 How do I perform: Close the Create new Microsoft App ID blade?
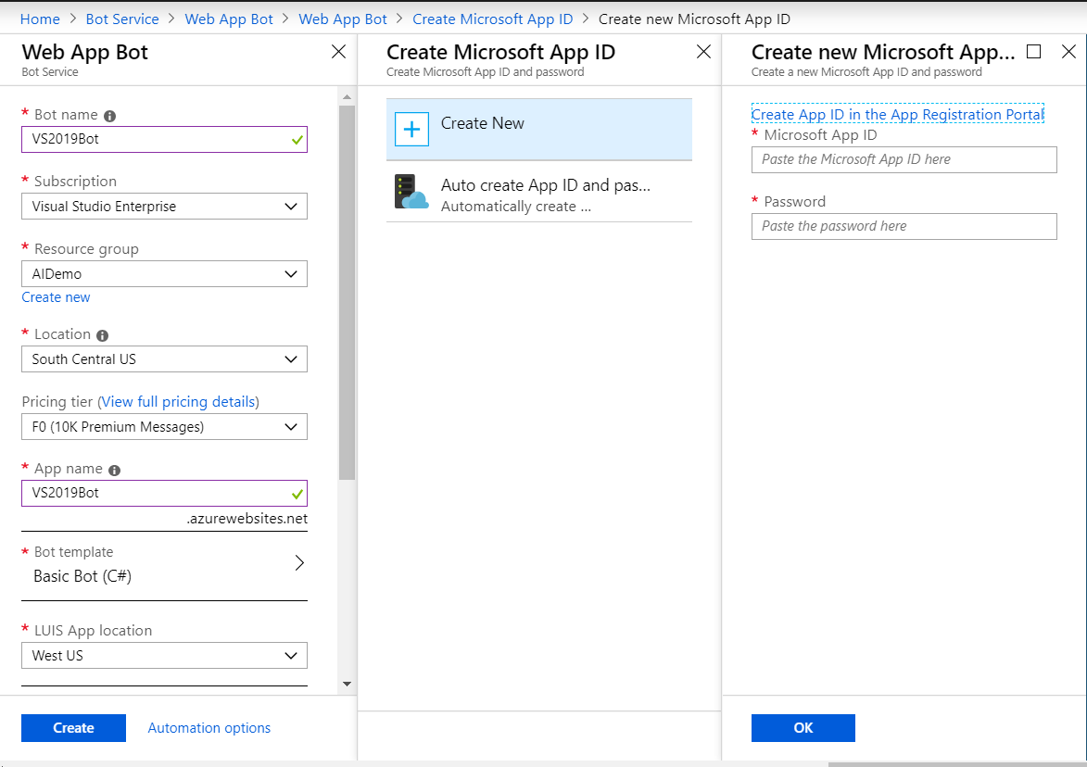point(1069,51)
